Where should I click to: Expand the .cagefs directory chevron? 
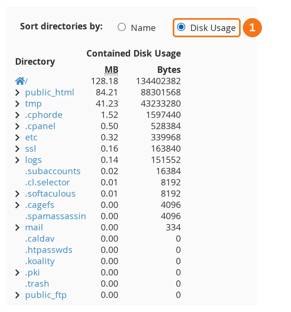pyautogui.click(x=17, y=205)
